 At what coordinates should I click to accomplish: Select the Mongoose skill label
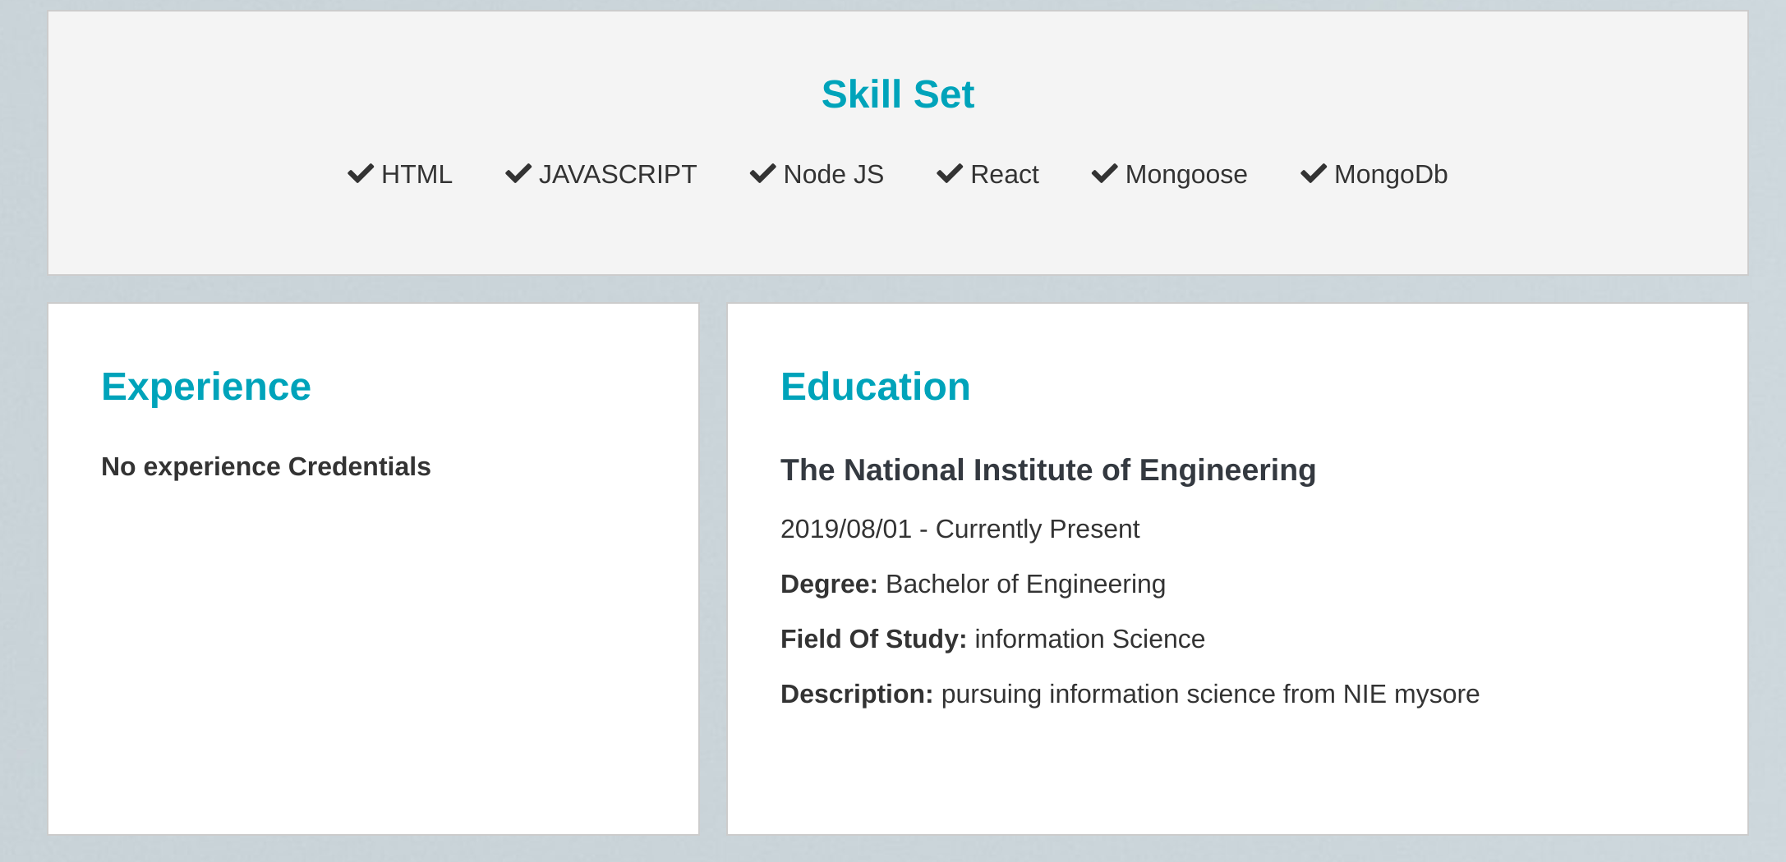tap(1186, 174)
